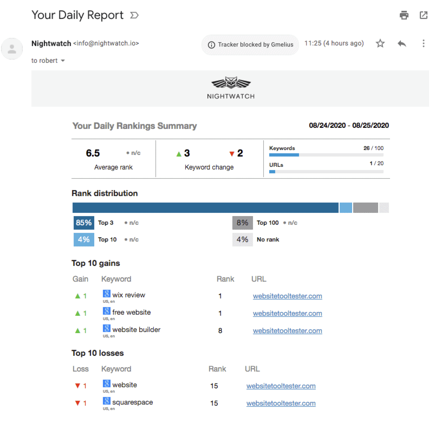Click the light blue 4% Top 10 box
Image resolution: width=435 pixels, height=423 pixels.
pyautogui.click(x=84, y=239)
